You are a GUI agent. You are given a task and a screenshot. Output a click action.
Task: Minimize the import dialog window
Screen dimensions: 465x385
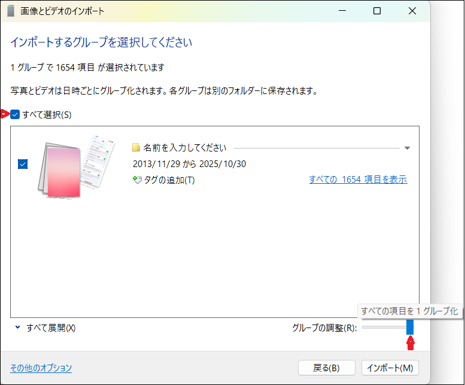click(x=342, y=11)
